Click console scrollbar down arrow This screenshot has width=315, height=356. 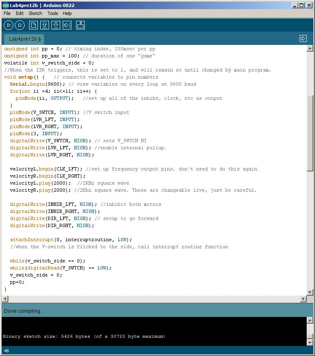pos(310,342)
